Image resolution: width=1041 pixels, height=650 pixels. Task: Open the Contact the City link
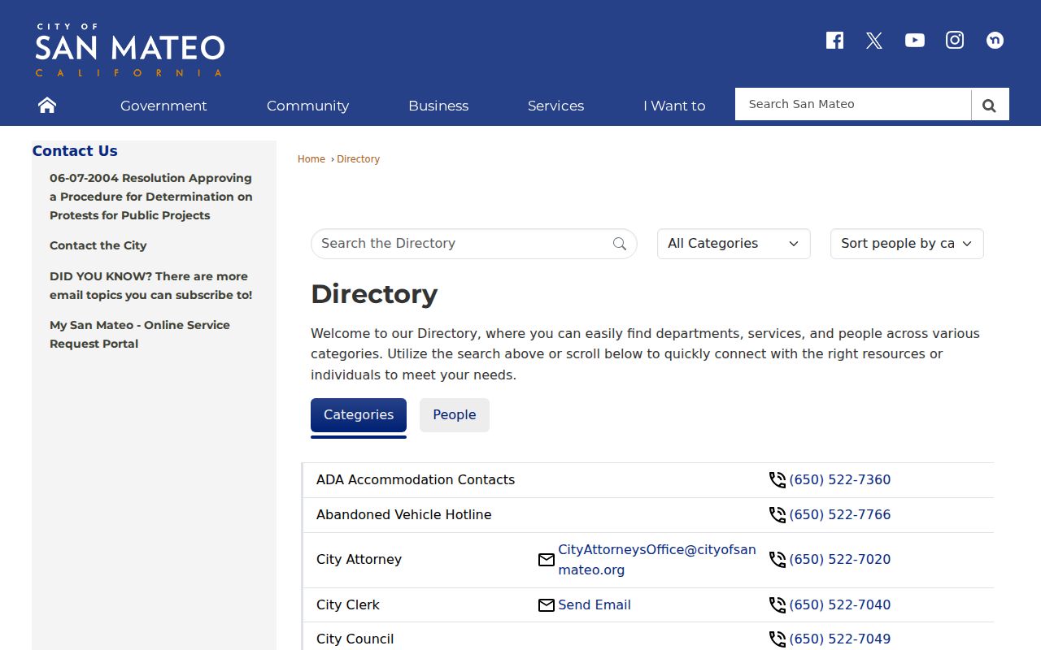click(98, 245)
